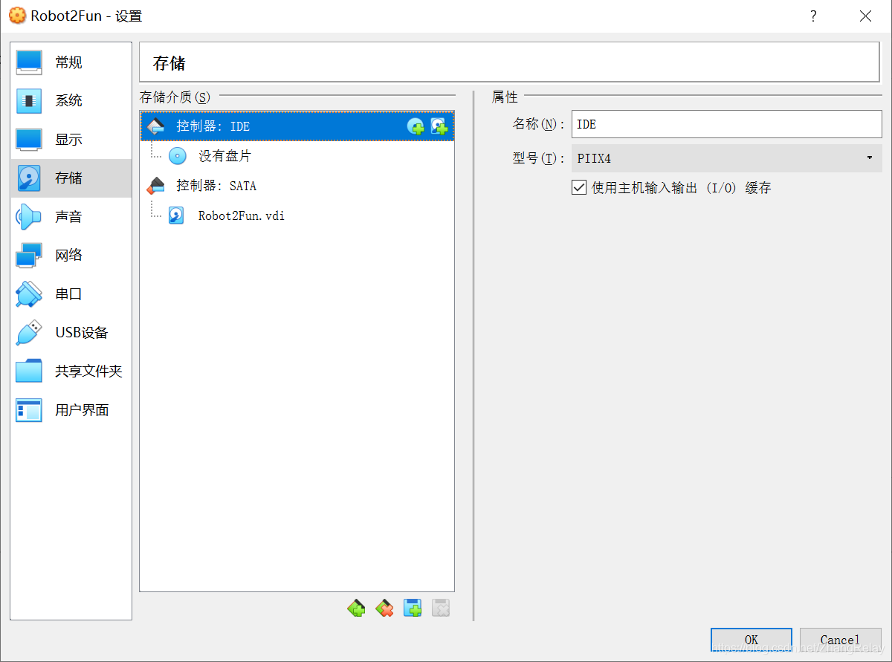This screenshot has width=892, height=662.
Task: Open the 声音 (Audio) settings page
Action: tap(71, 217)
